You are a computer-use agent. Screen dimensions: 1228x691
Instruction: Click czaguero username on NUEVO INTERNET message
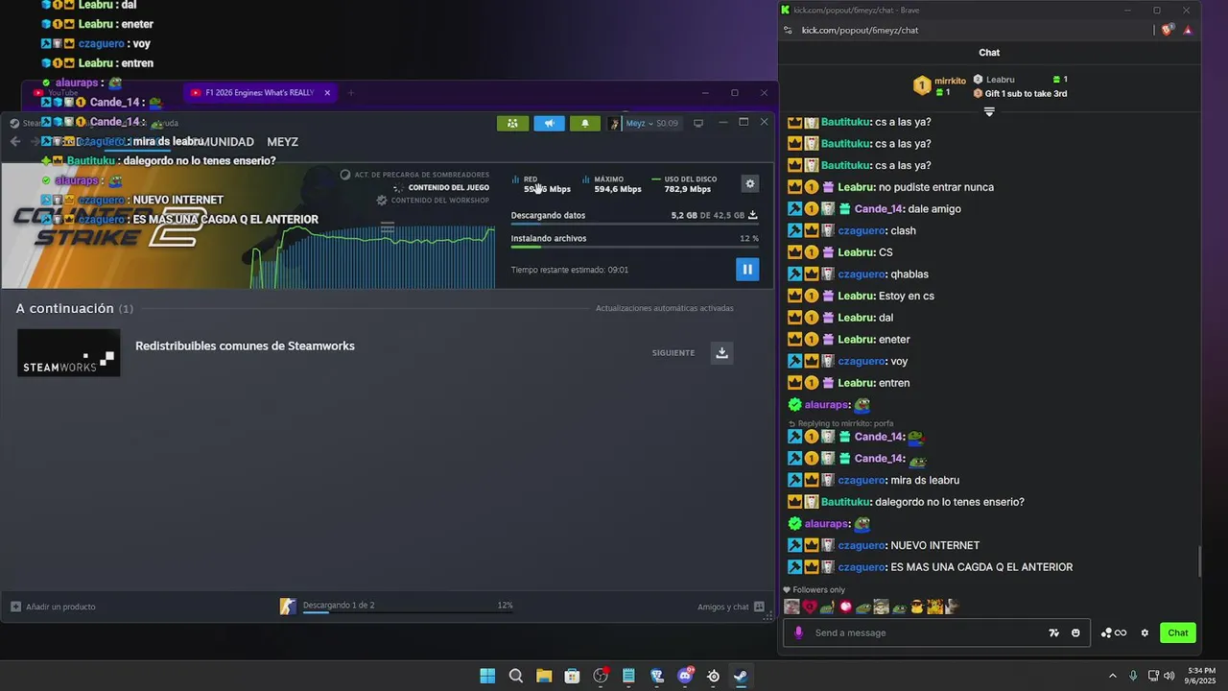coord(861,545)
